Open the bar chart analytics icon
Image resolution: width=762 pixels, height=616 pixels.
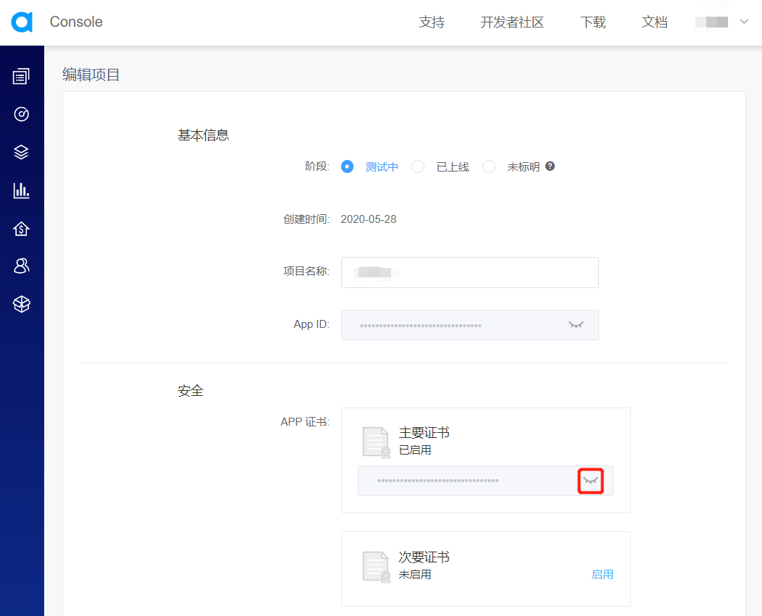[22, 190]
